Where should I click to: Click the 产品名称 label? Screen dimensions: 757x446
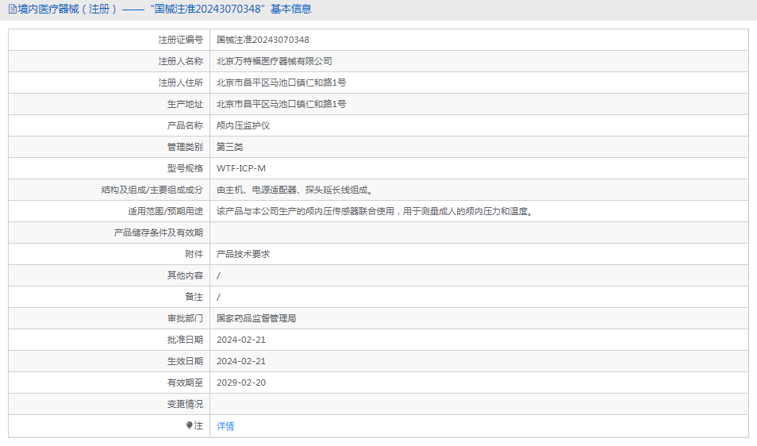click(x=185, y=125)
